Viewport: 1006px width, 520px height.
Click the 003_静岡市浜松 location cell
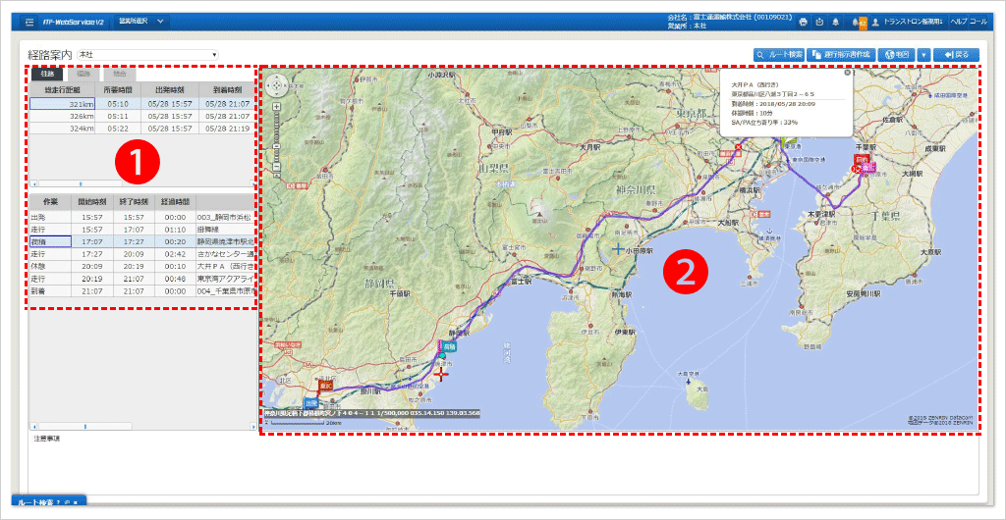226,217
